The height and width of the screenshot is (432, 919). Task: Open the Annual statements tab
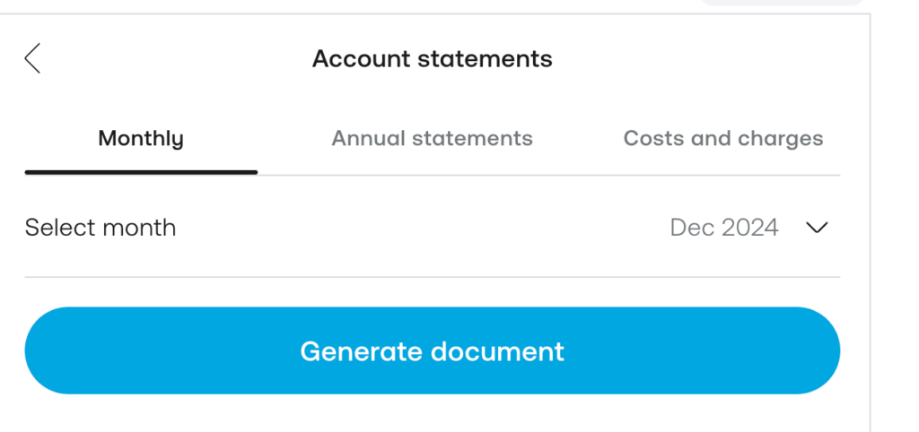point(432,139)
